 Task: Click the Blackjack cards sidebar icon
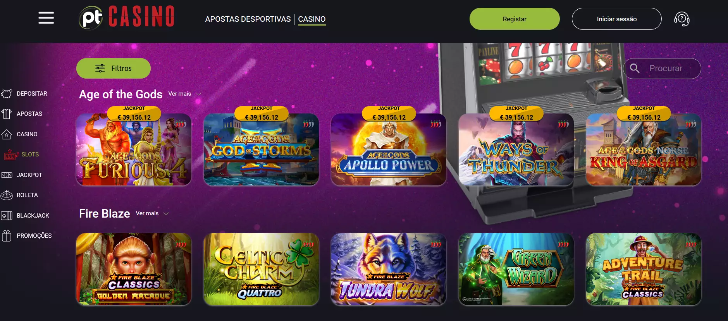[7, 216]
